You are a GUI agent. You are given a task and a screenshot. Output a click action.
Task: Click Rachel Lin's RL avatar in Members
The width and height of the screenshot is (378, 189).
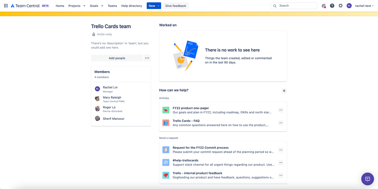pyautogui.click(x=97, y=89)
